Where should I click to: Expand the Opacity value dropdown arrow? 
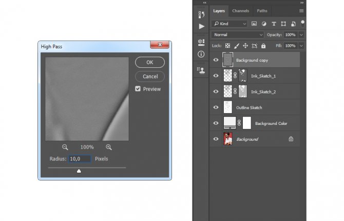pos(301,35)
